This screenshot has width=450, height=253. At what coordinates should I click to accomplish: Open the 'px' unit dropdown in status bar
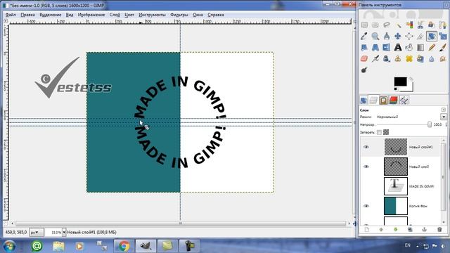tap(37, 232)
